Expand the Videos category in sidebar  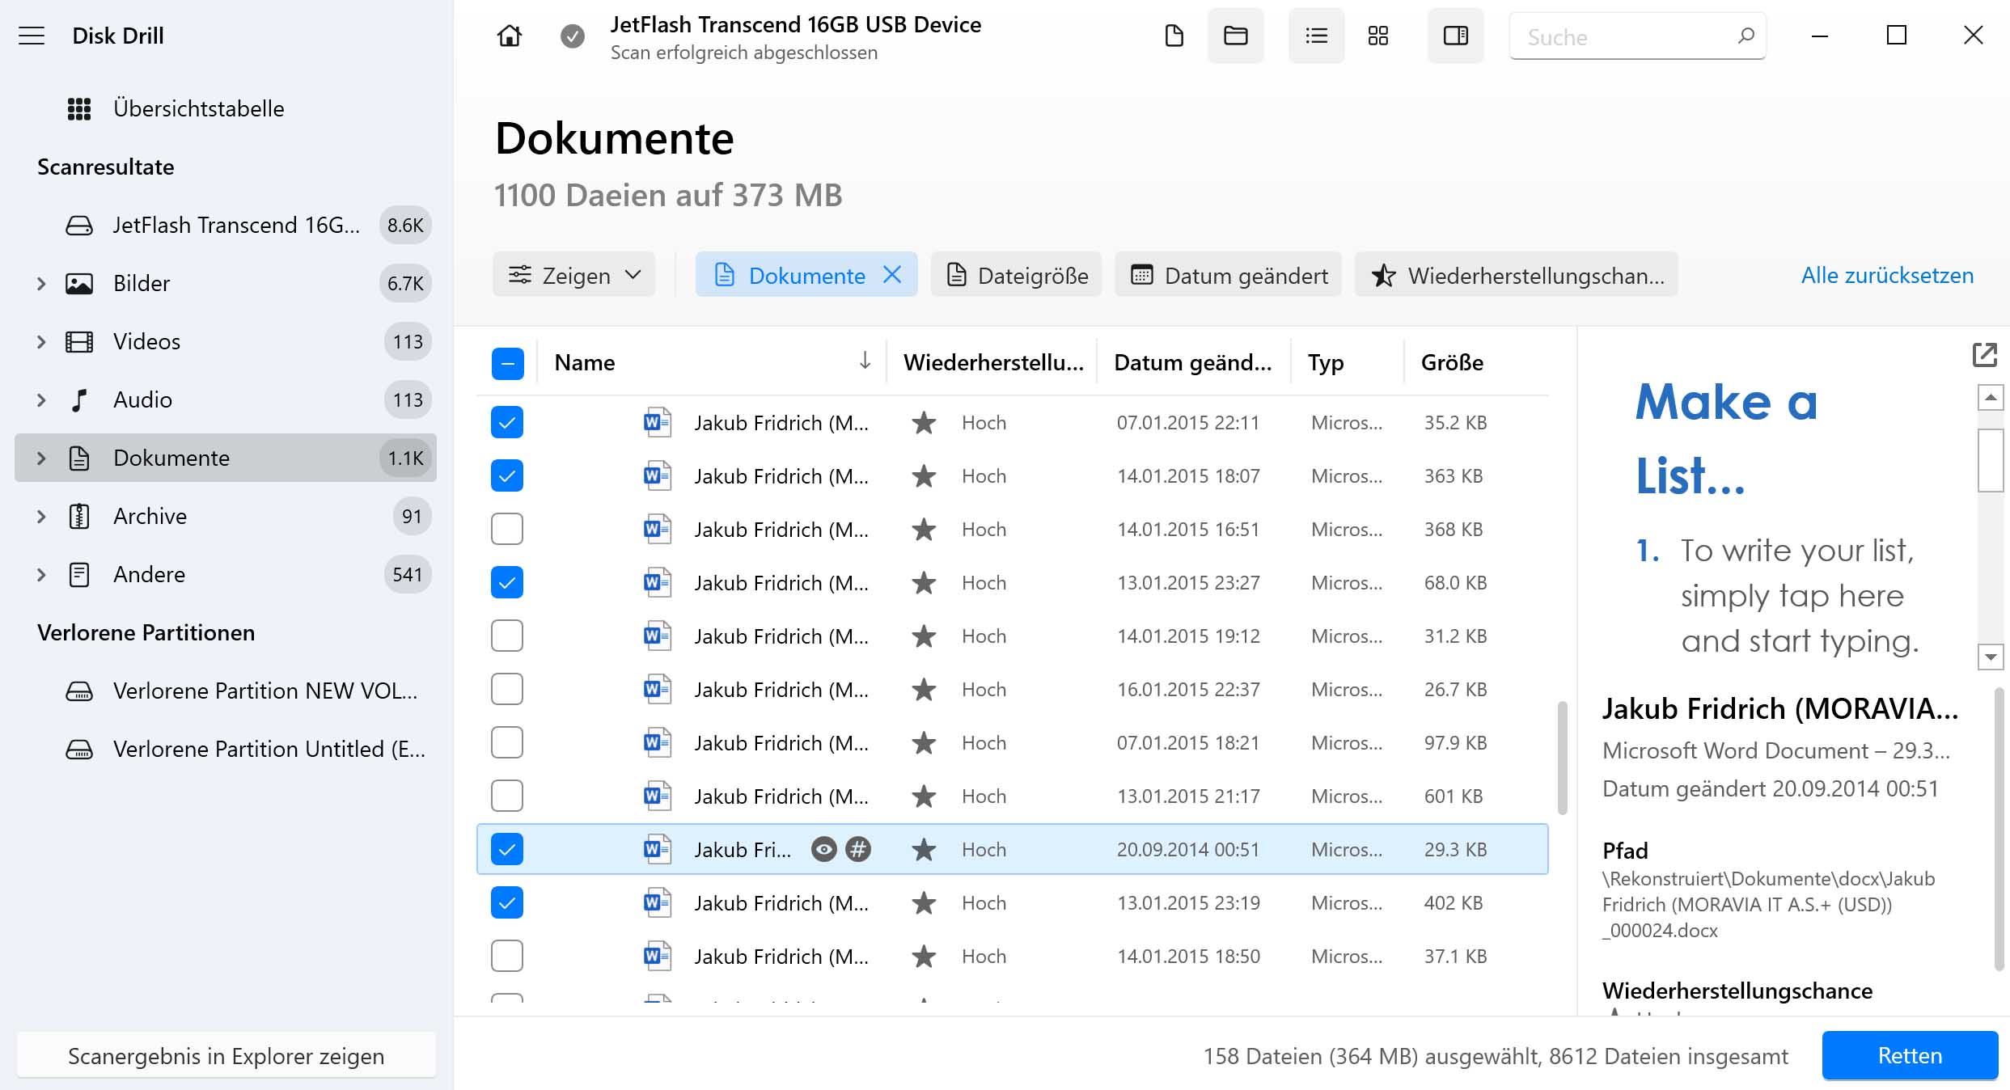[39, 341]
